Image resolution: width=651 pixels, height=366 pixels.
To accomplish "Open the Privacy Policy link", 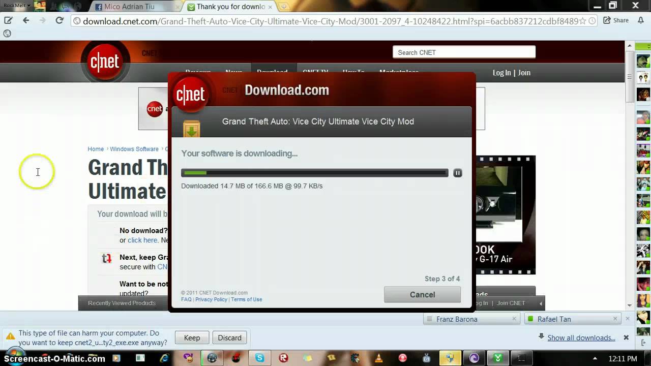I will [x=211, y=299].
